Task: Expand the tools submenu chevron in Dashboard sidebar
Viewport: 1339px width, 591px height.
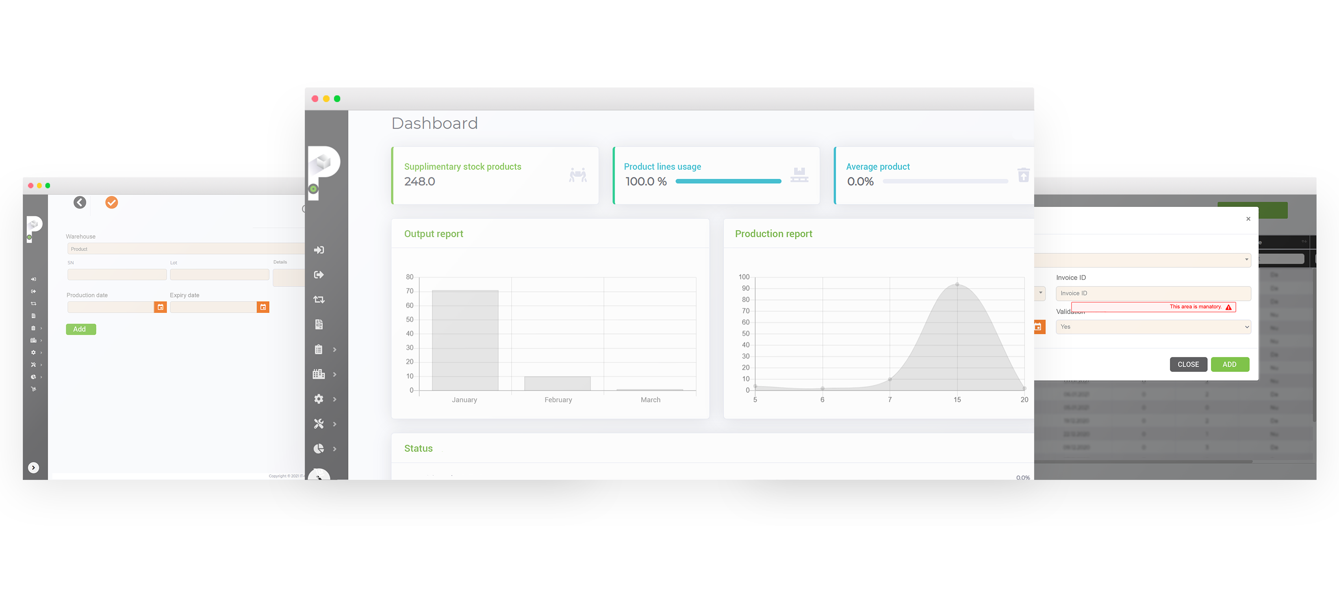Action: click(335, 424)
